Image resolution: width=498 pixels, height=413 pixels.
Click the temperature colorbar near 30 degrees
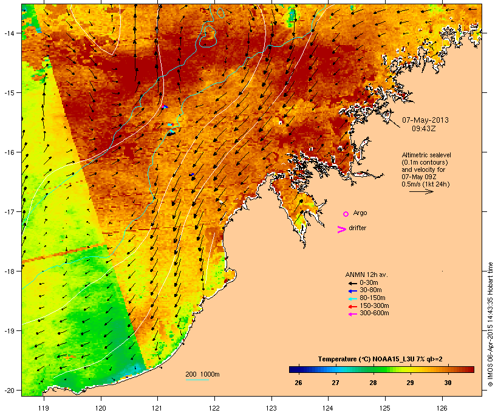tap(448, 369)
